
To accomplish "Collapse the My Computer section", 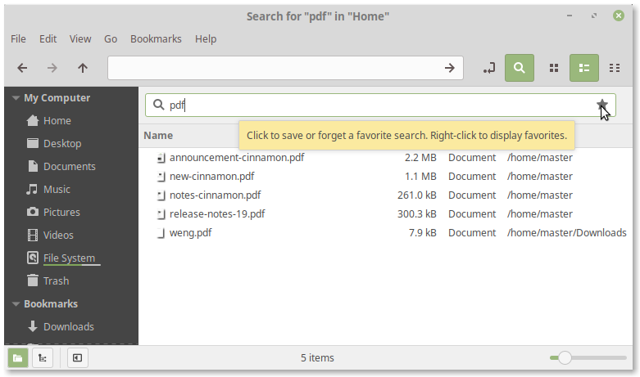I will [16, 98].
